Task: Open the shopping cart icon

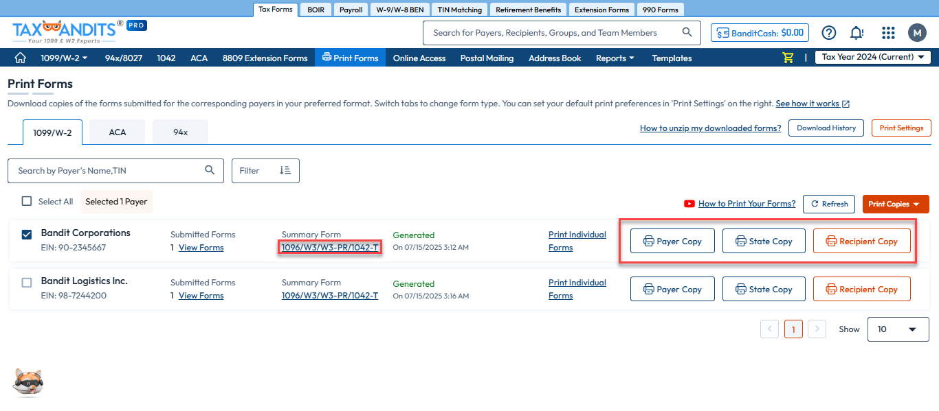Action: point(788,58)
